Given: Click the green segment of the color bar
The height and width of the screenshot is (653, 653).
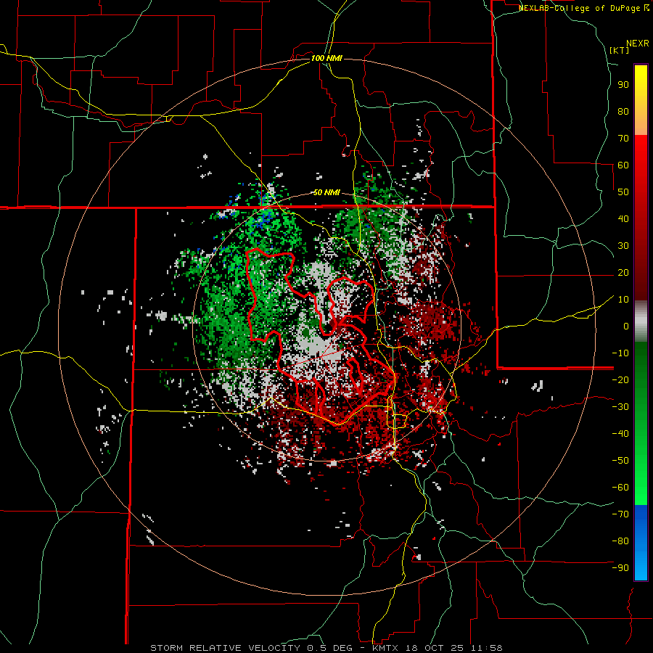Looking at the screenshot, I should [641, 423].
